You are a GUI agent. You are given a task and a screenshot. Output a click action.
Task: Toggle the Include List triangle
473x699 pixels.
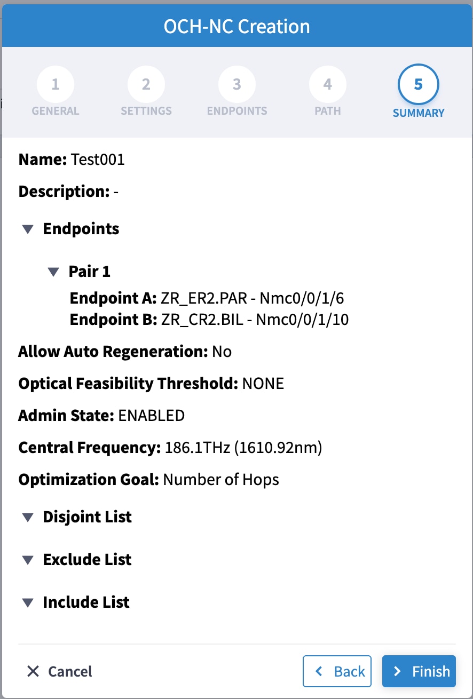tap(28, 602)
